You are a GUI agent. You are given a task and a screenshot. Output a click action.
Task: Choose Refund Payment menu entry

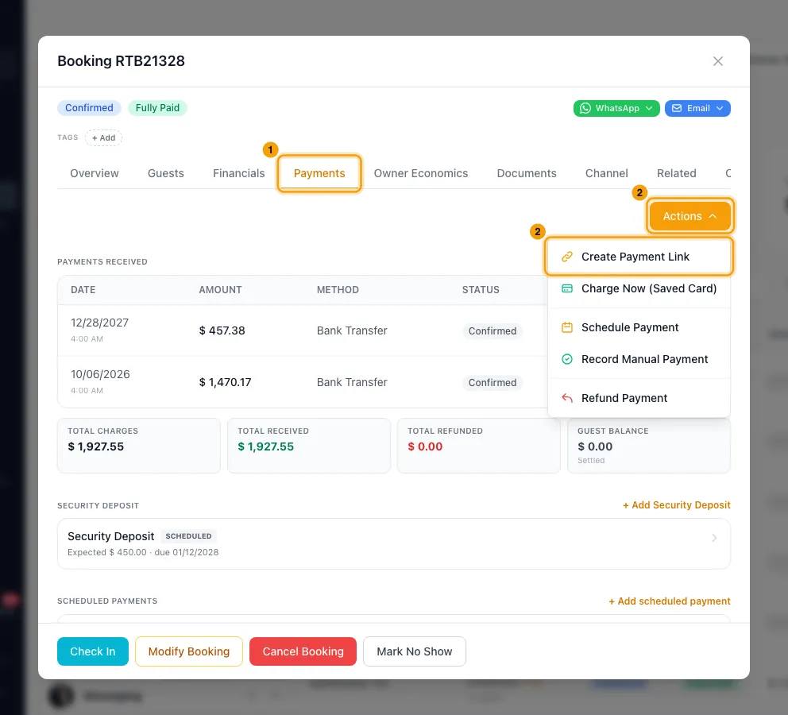[639, 398]
